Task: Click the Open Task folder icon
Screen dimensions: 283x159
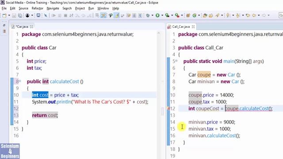Action: [x=211, y=15]
